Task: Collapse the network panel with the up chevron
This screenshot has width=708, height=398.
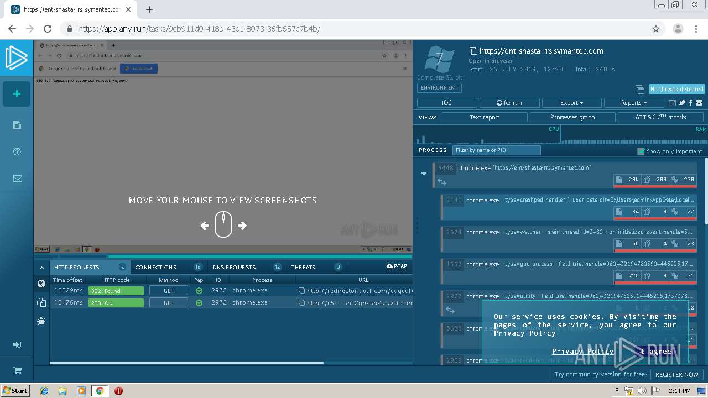Action: coord(41,268)
